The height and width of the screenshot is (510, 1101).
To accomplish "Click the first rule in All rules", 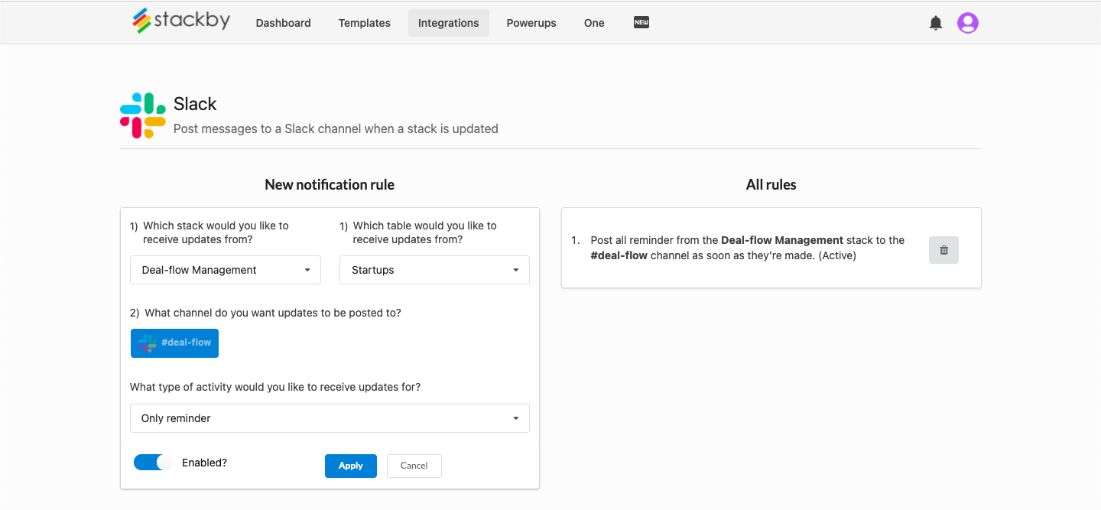I will (x=747, y=248).
